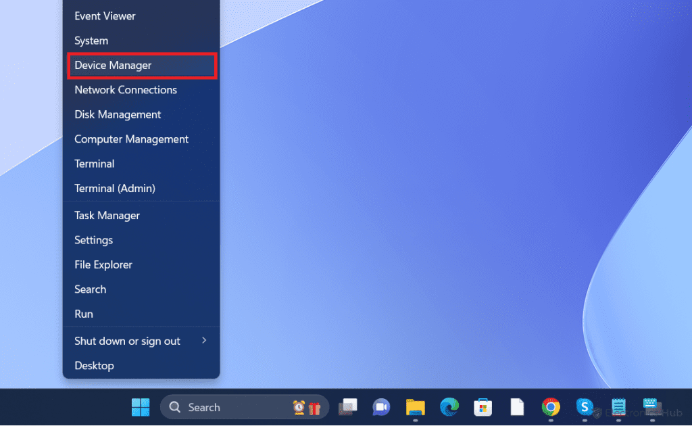
Task: Select Event Viewer
Action: click(105, 16)
